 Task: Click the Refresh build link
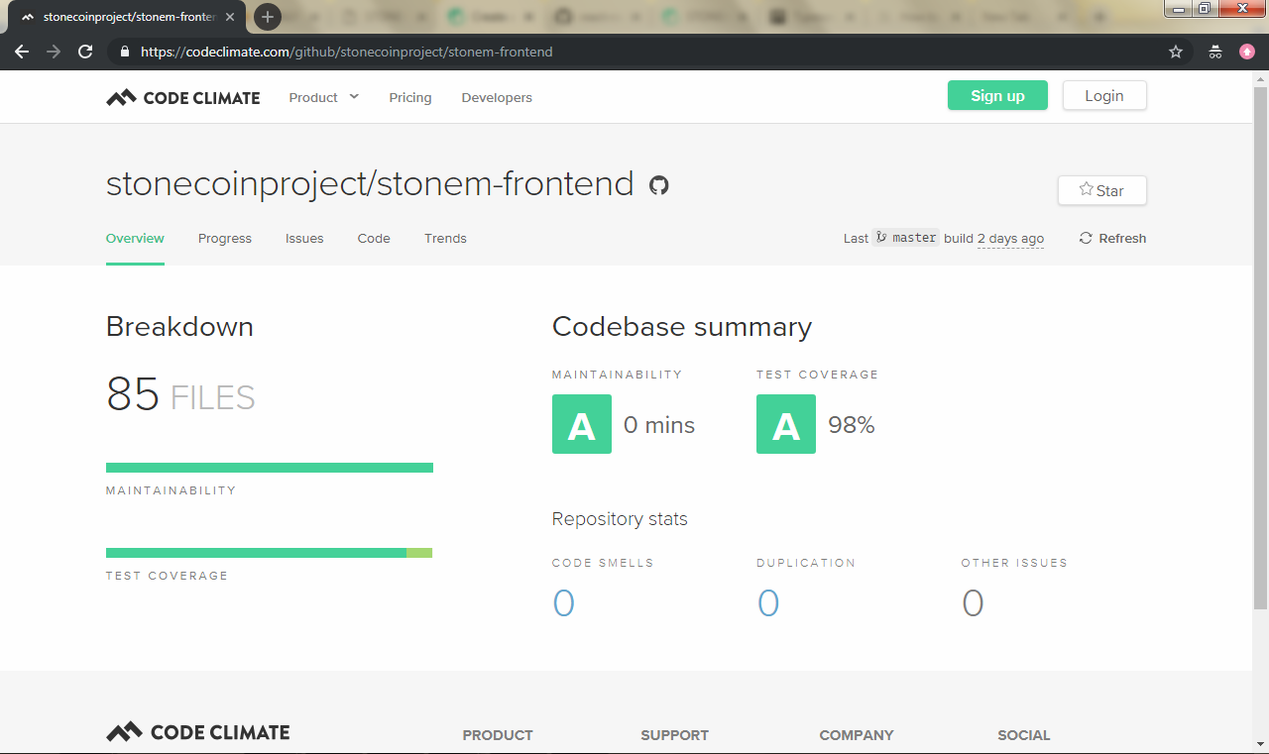[1112, 238]
